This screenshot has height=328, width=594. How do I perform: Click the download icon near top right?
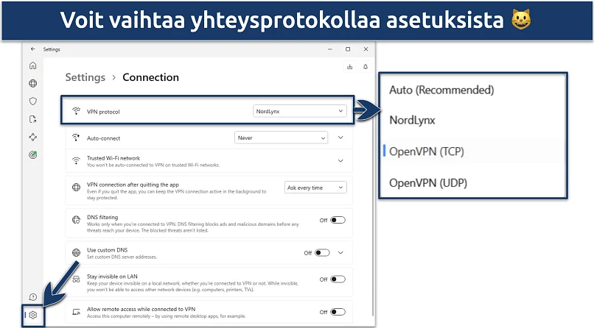[349, 67]
